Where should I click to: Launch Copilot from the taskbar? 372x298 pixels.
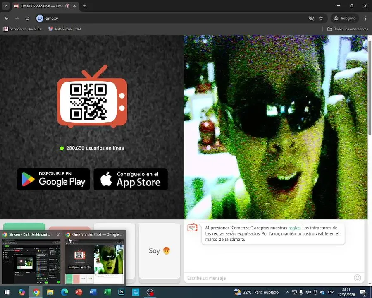click(x=21, y=292)
